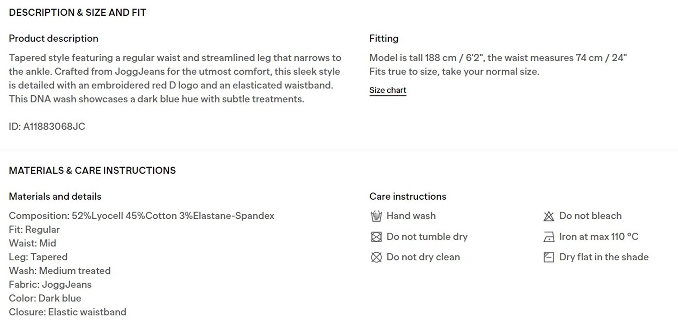The height and width of the screenshot is (329, 678).
Task: Click the Do not bleach icon
Action: [x=549, y=216]
